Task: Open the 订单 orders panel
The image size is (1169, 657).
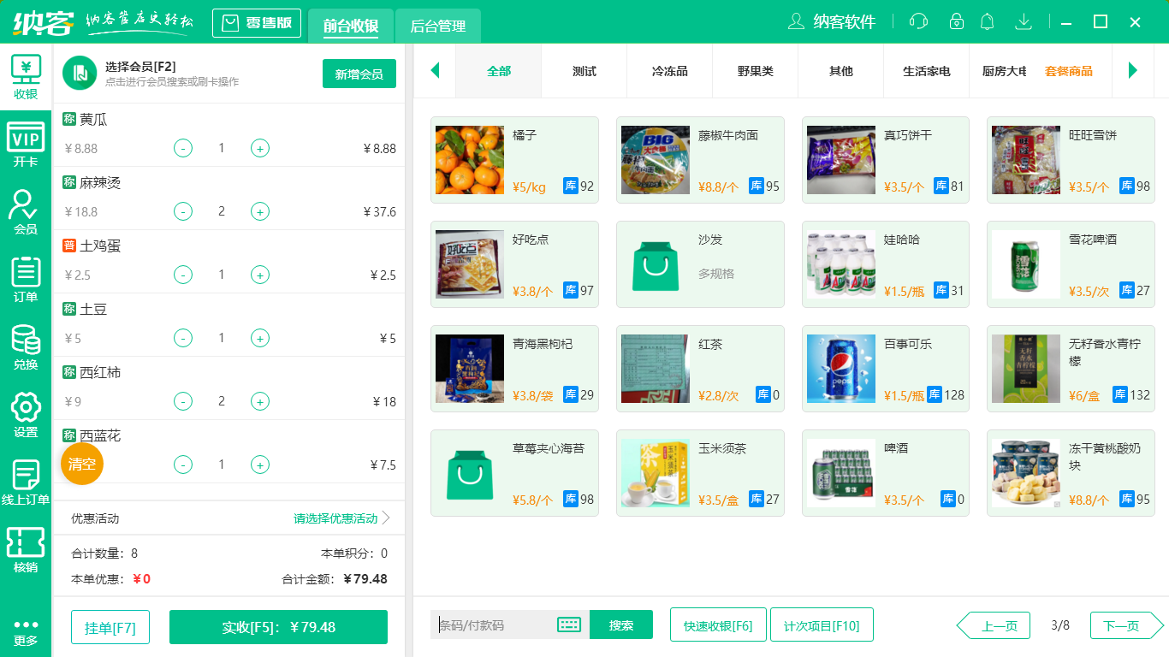Action: coord(26,281)
